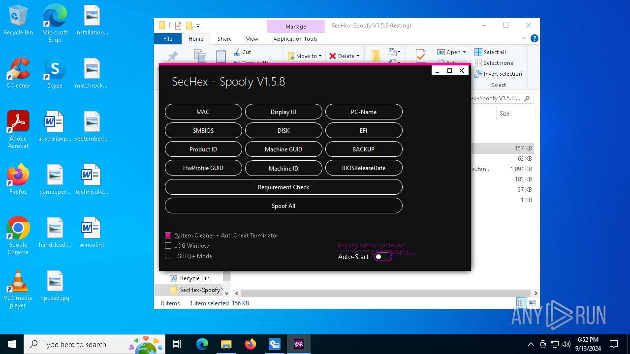Click the red Delete X icon
Image resolution: width=630 pixels, height=354 pixels.
[333, 56]
